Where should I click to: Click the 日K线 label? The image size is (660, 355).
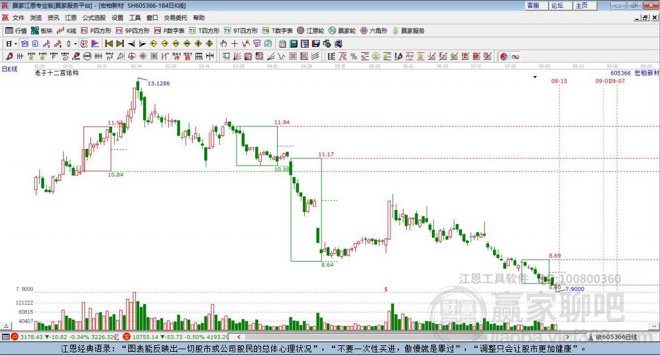(x=10, y=69)
